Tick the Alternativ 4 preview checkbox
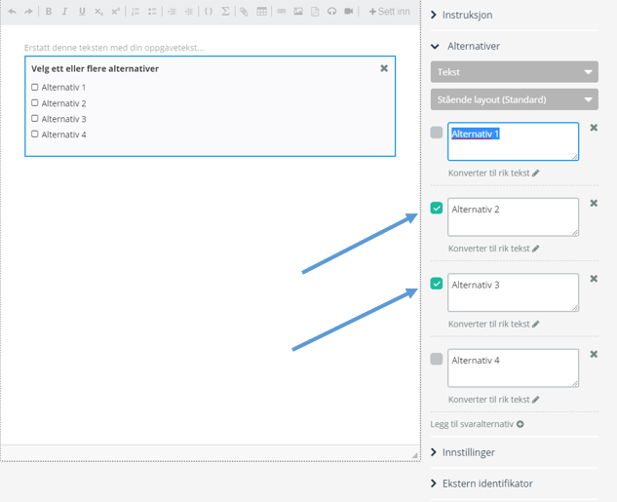 pyautogui.click(x=35, y=135)
